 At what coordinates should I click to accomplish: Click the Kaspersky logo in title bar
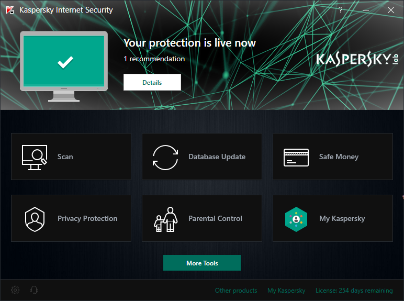[10, 10]
